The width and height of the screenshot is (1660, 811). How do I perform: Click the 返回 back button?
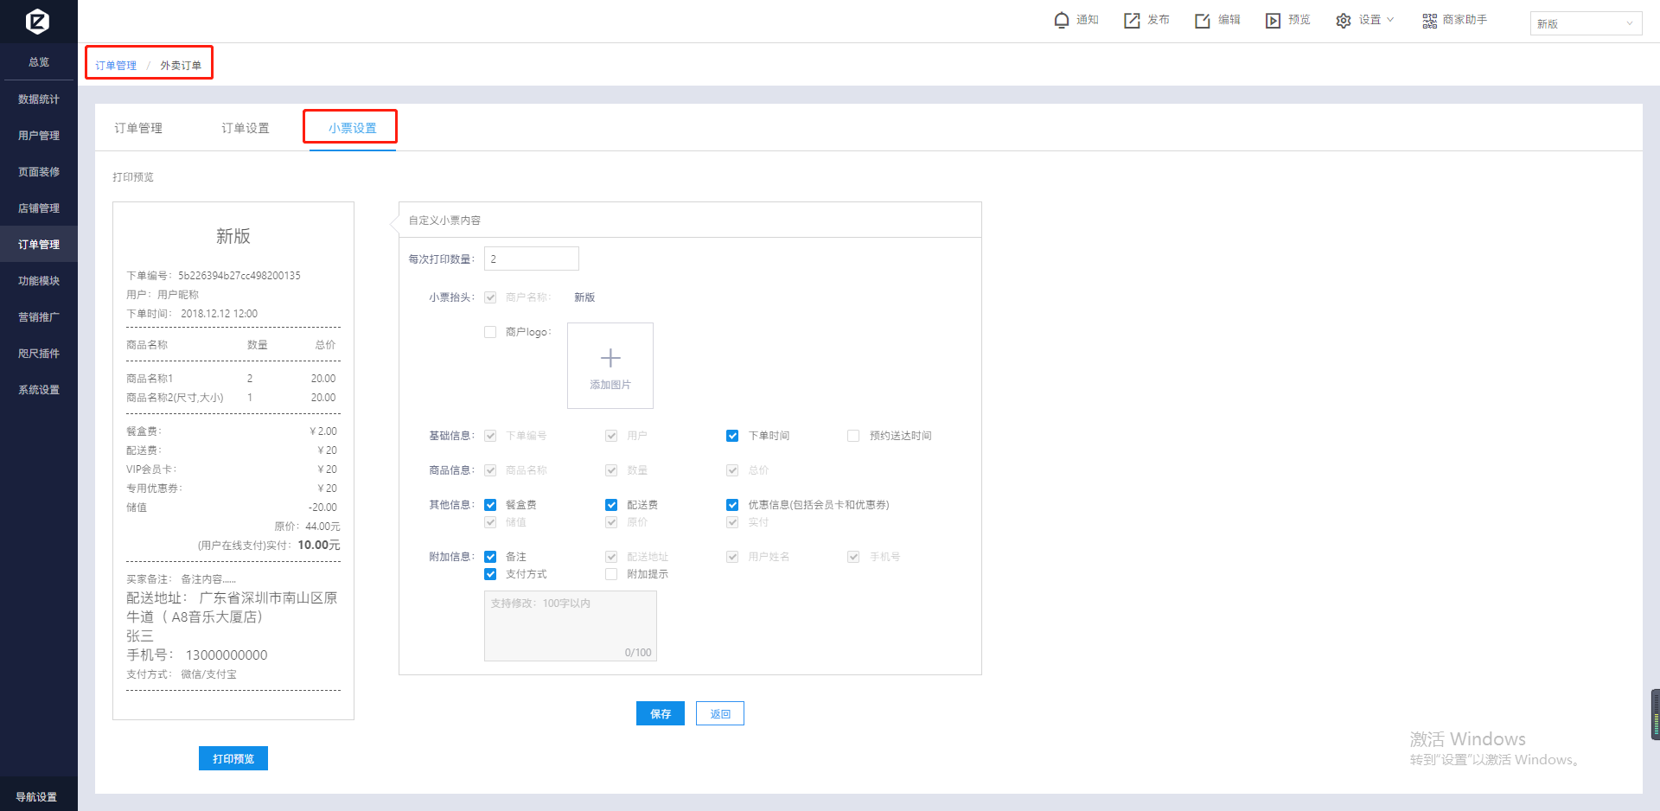point(720,713)
